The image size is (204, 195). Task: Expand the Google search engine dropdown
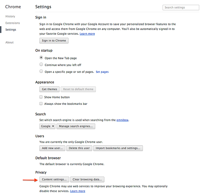[47, 126]
